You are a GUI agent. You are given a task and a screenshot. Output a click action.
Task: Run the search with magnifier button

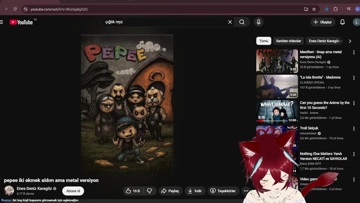tap(242, 22)
